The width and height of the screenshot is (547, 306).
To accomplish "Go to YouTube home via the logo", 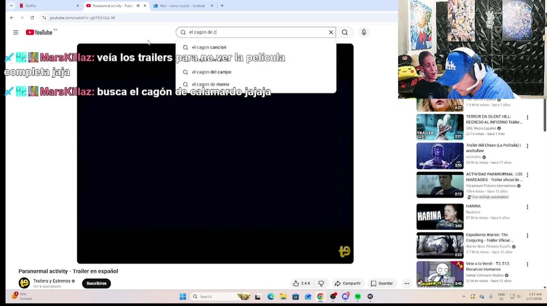I will [39, 32].
